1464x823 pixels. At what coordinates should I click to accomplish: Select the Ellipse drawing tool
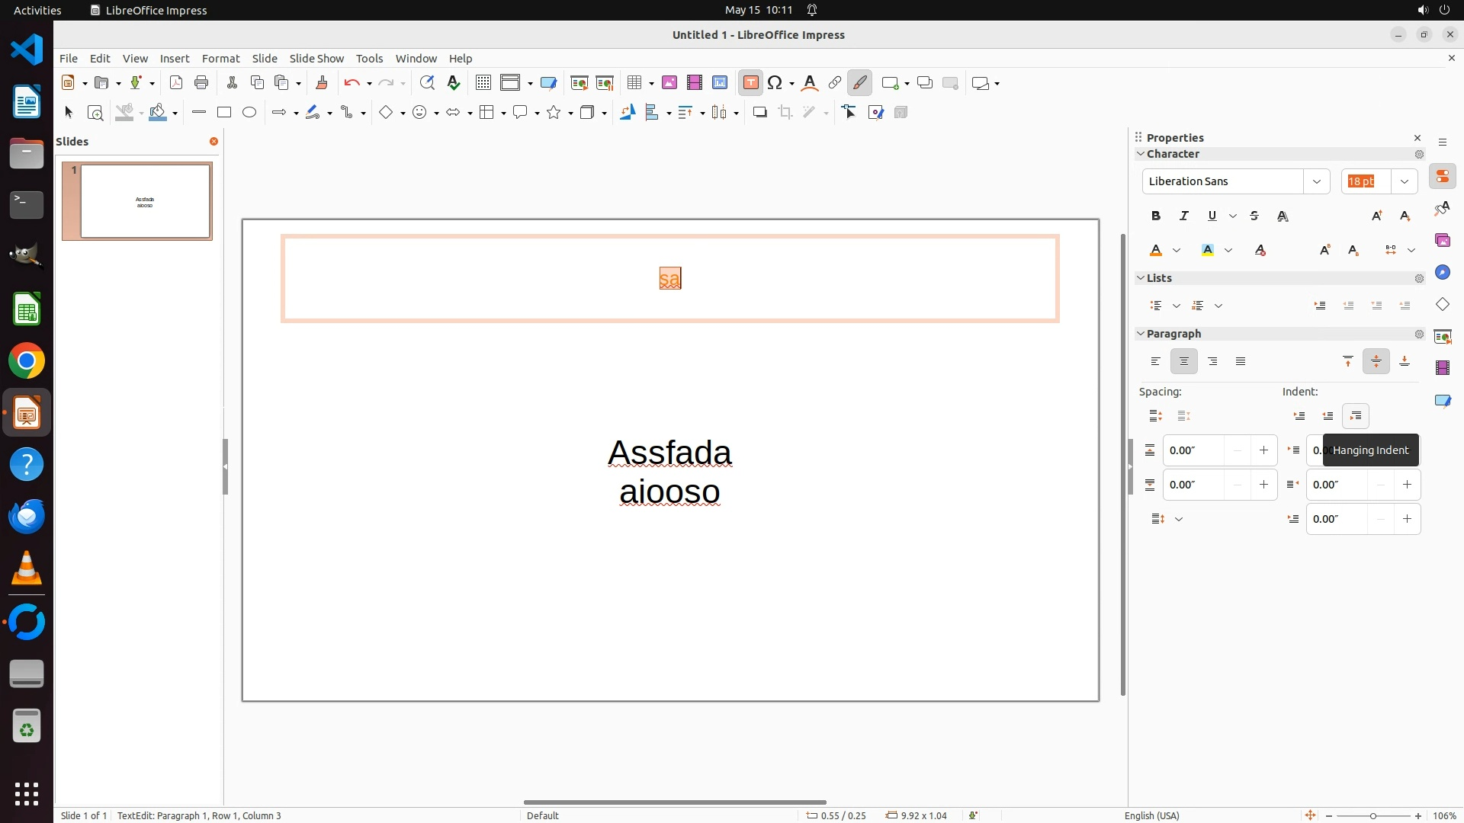point(249,113)
